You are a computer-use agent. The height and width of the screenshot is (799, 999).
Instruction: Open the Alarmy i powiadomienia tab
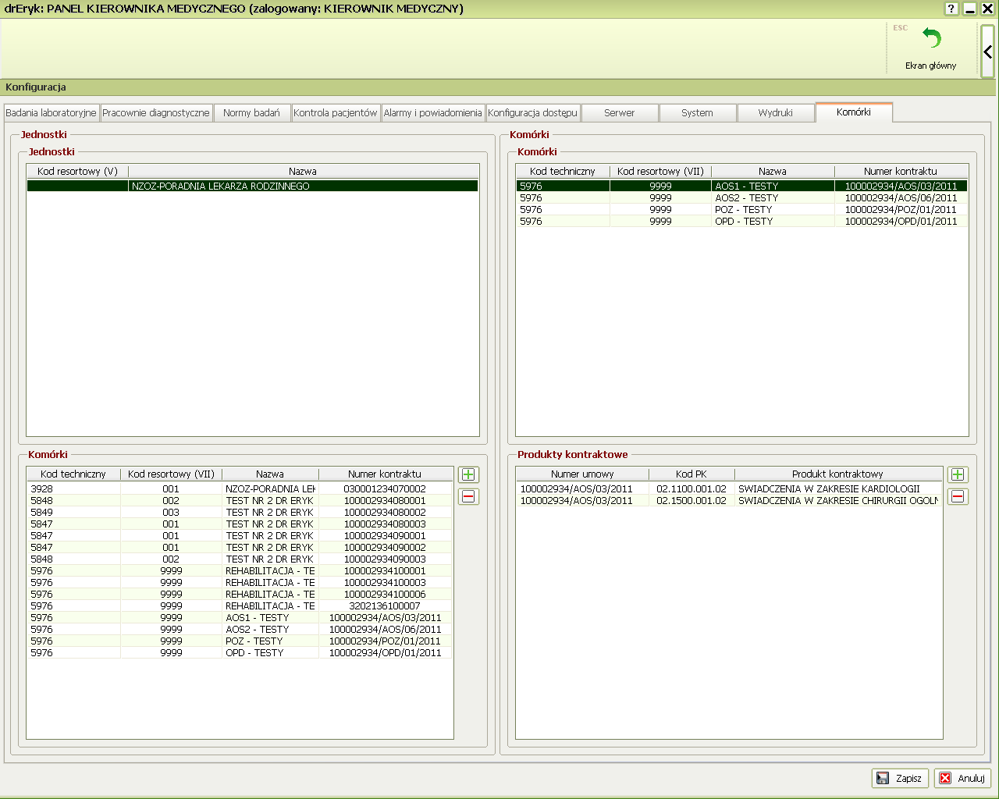(x=432, y=113)
